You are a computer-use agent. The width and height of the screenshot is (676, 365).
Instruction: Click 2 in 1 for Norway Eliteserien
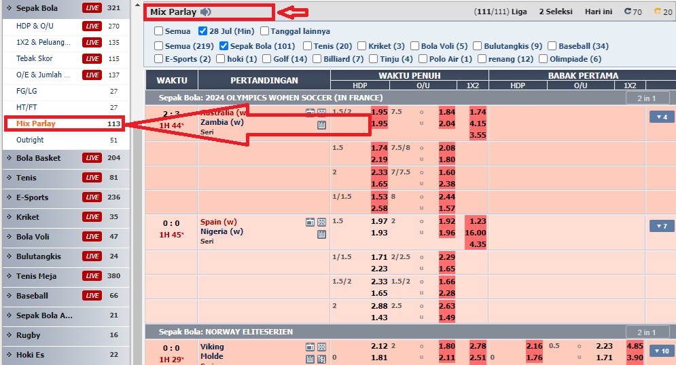[647, 332]
